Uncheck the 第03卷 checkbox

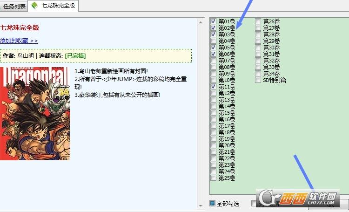click(x=213, y=34)
